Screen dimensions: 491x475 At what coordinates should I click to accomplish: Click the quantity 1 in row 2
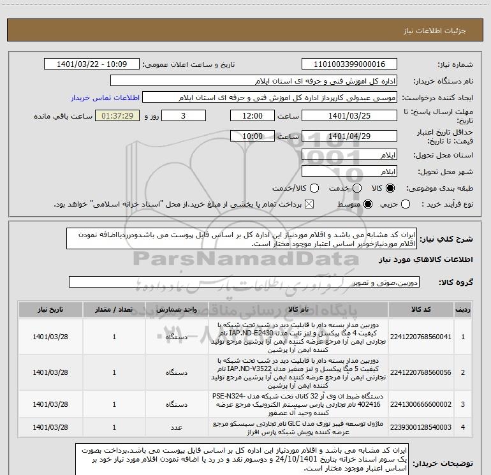click(x=114, y=372)
